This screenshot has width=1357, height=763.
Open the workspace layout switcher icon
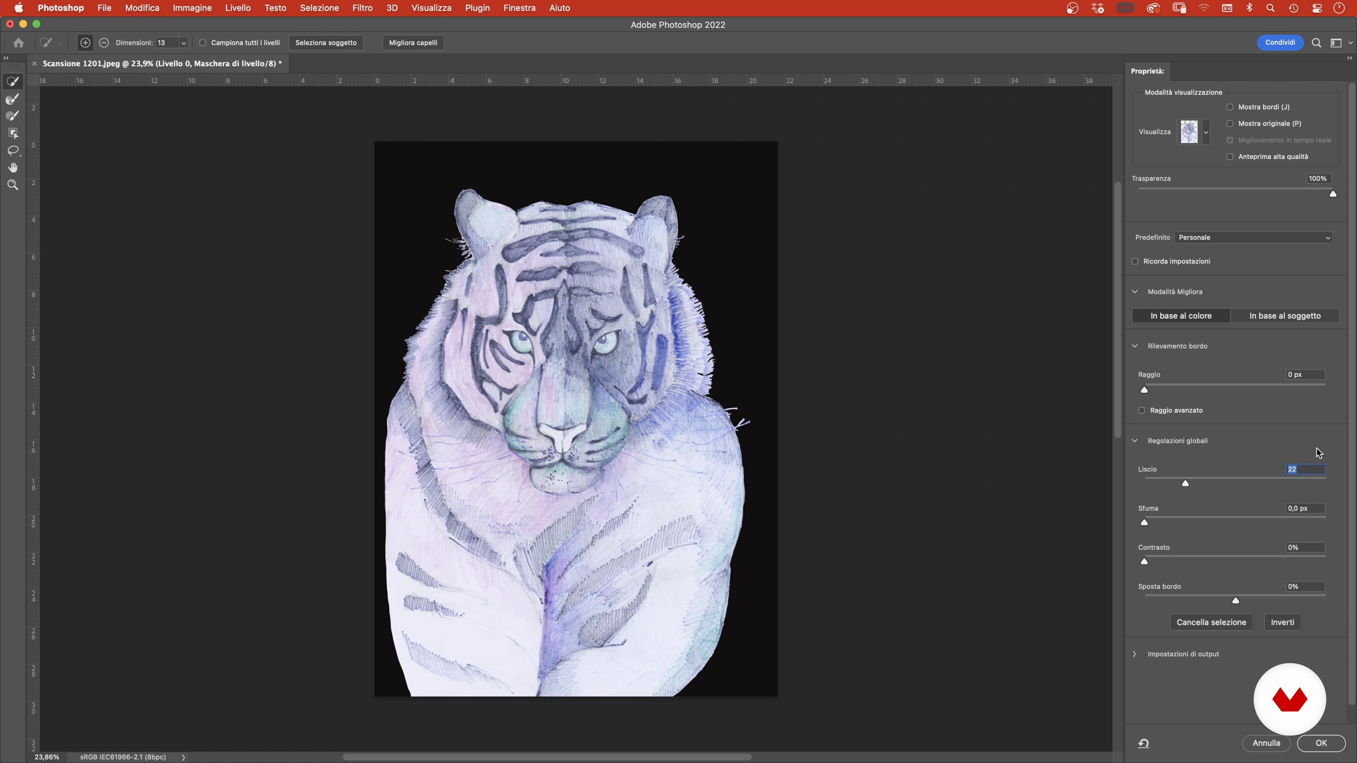(x=1337, y=43)
